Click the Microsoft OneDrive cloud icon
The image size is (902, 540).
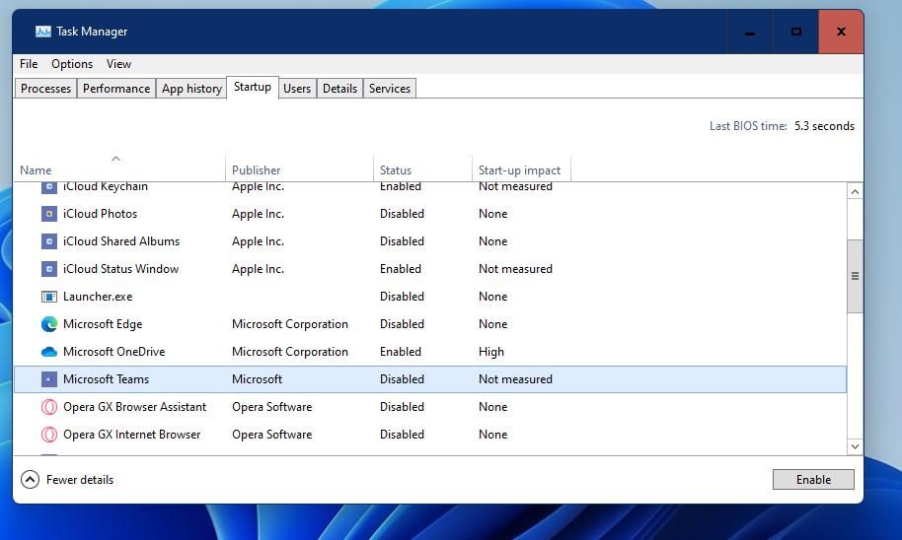[49, 352]
